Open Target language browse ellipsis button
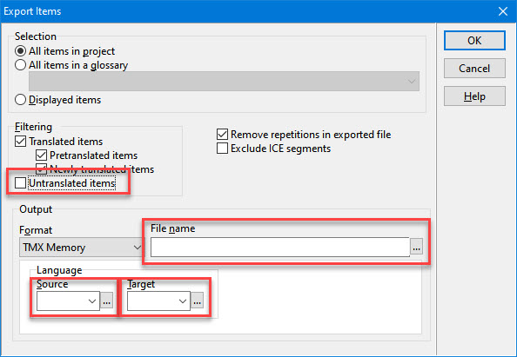 (x=198, y=301)
